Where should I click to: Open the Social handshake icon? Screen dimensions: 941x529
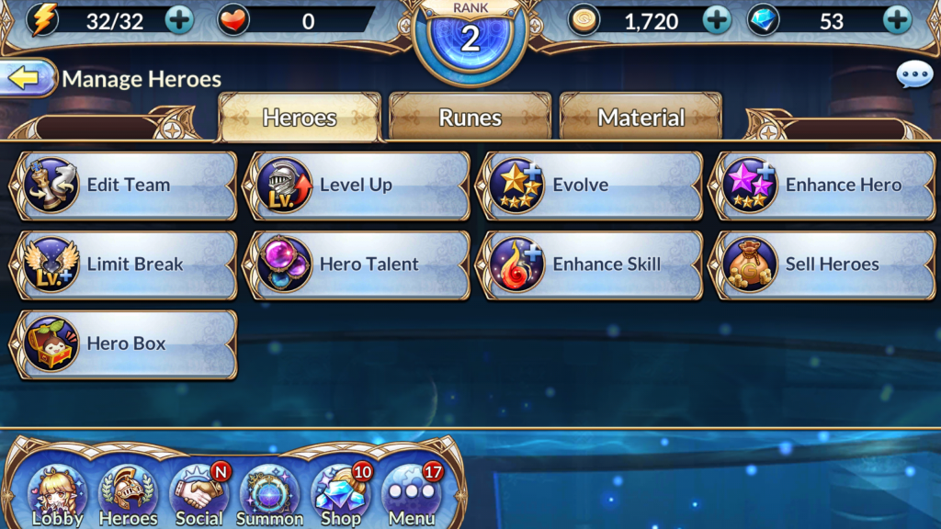point(198,495)
